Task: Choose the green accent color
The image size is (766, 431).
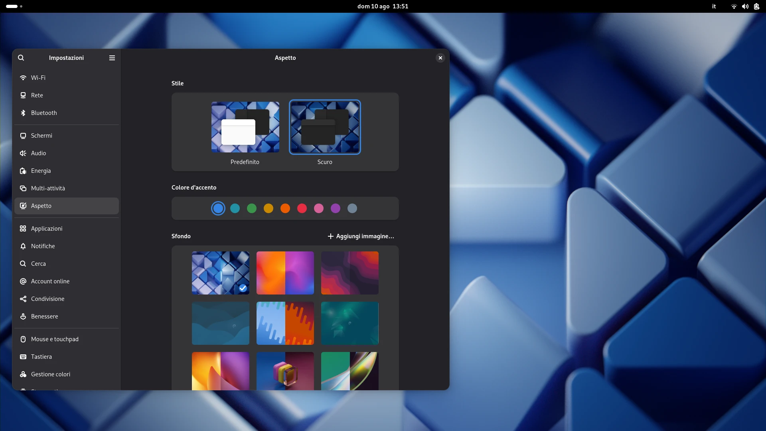Action: pos(252,208)
